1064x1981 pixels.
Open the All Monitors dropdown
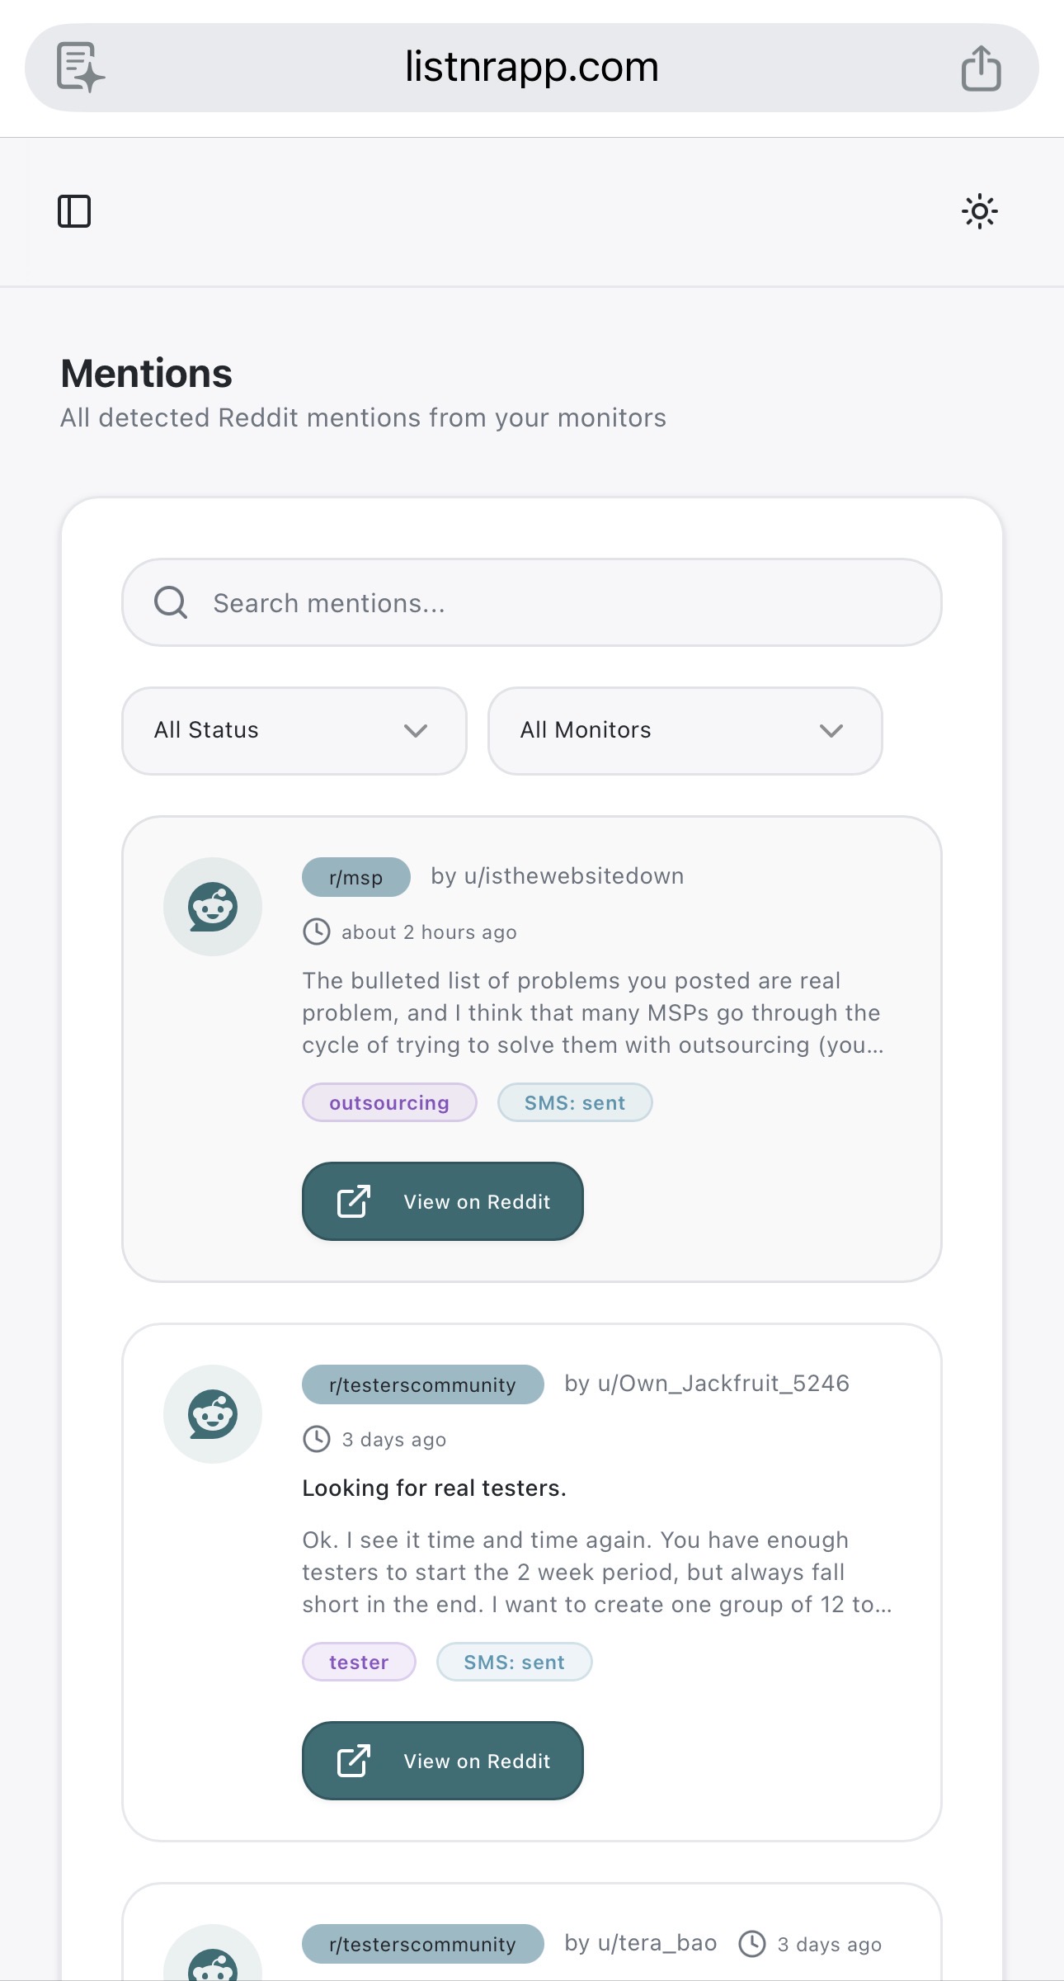pyautogui.click(x=685, y=730)
